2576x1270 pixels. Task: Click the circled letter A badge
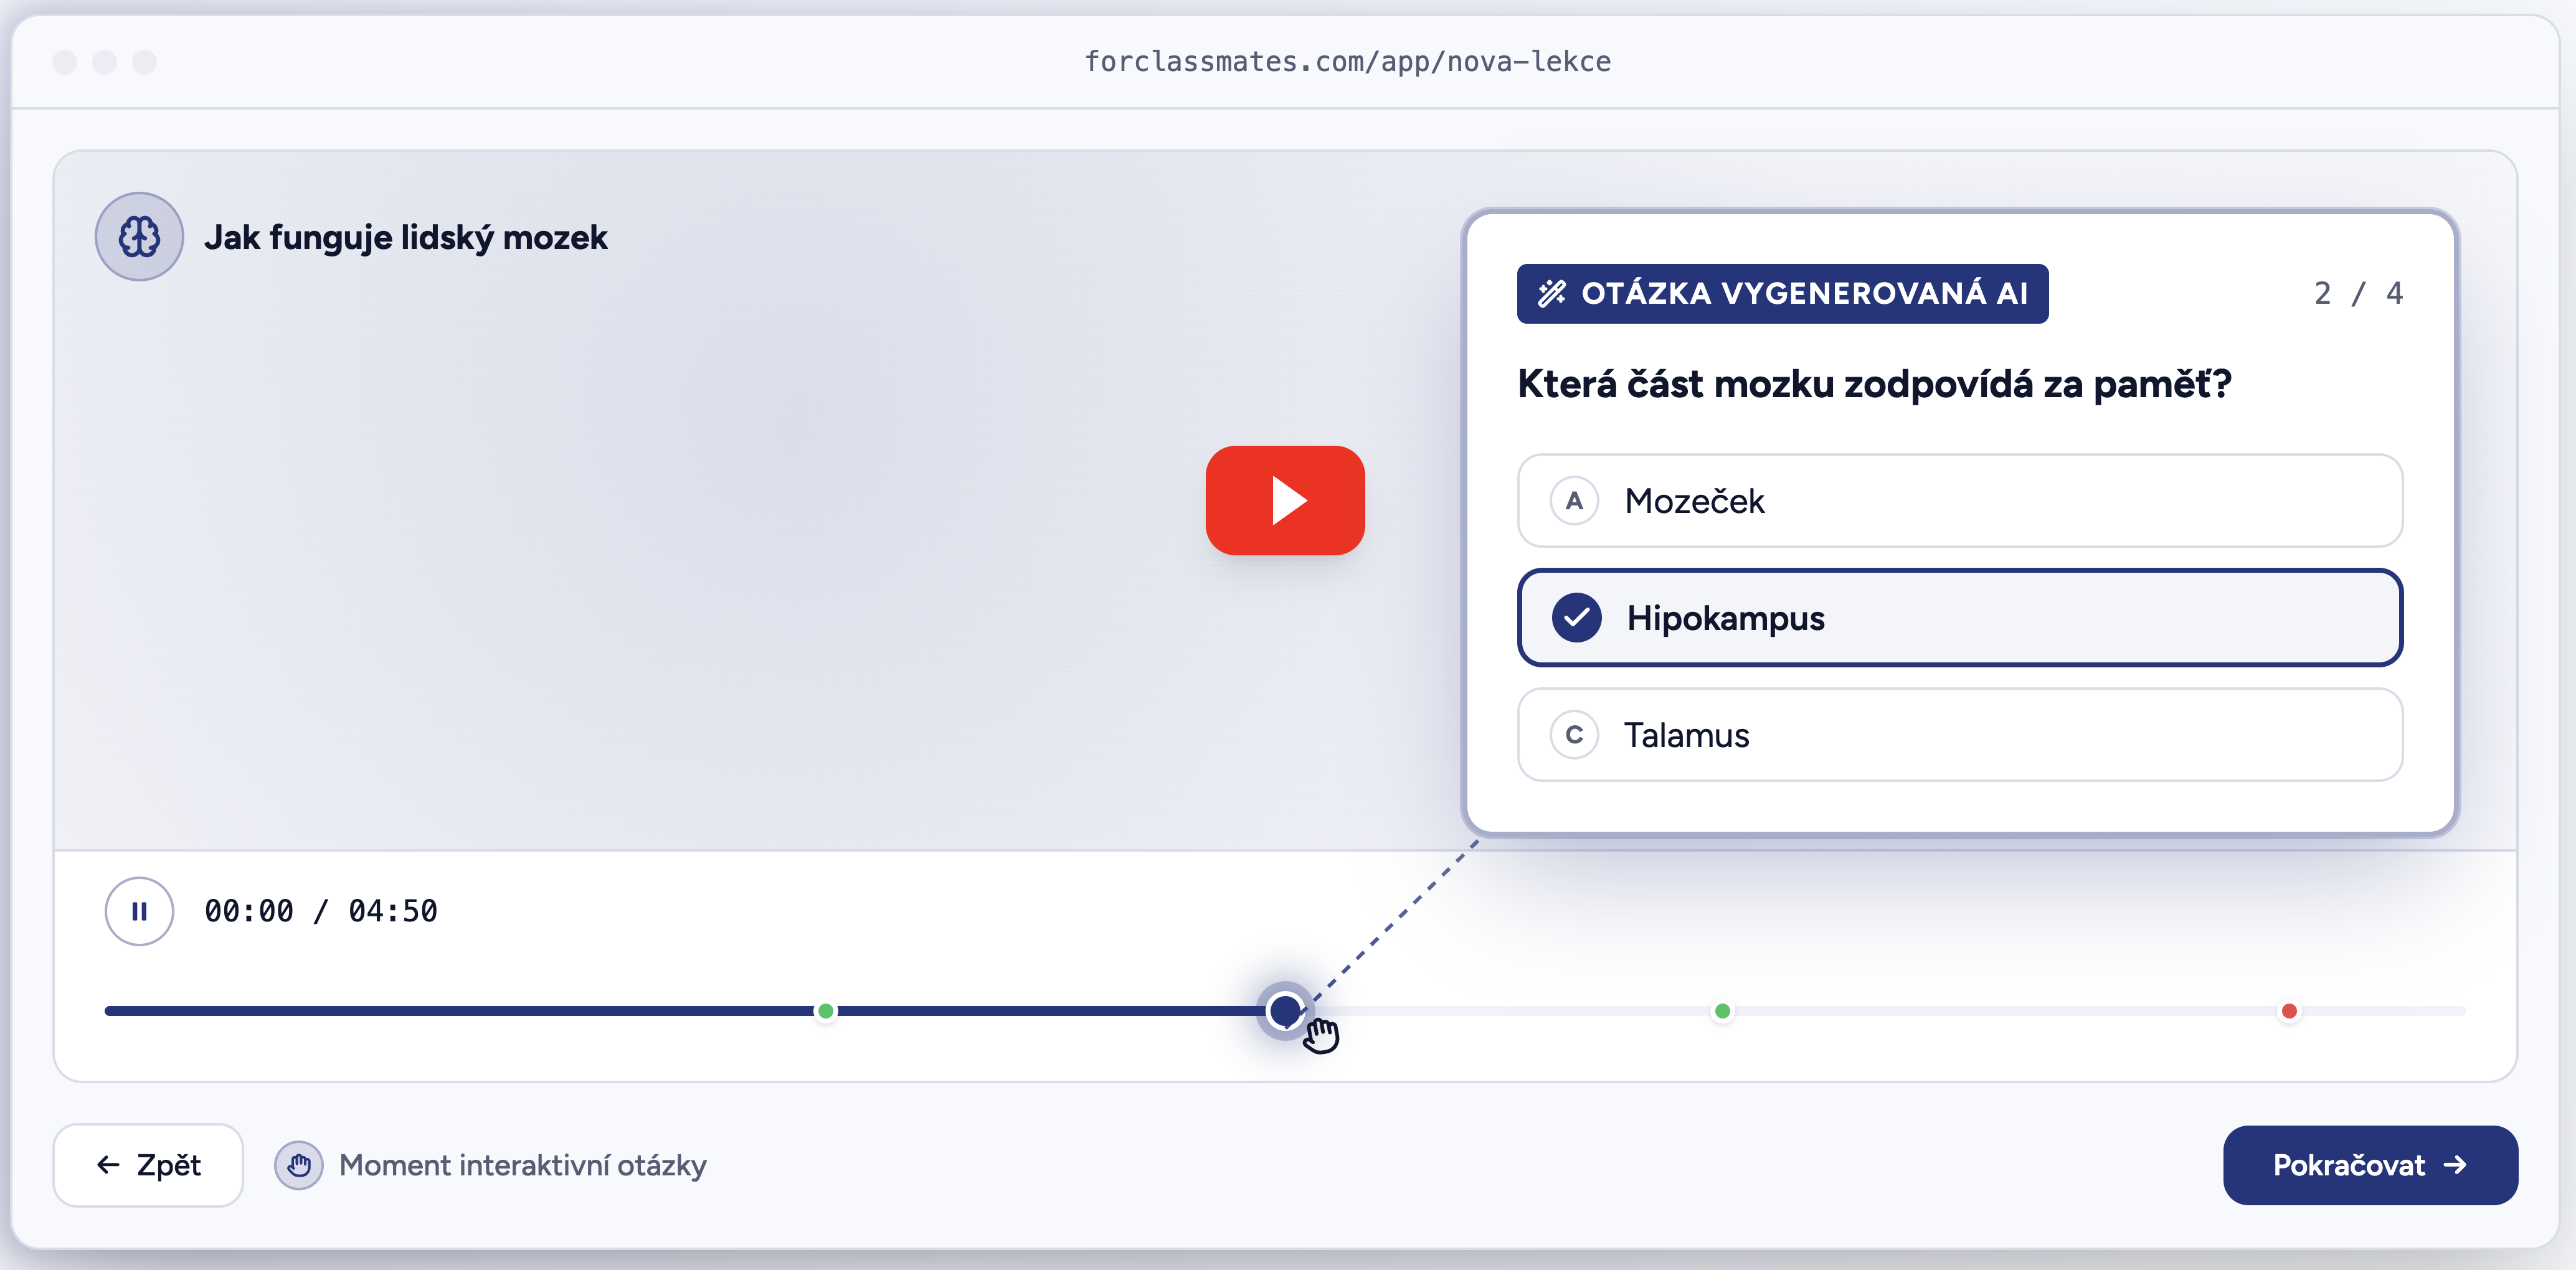click(1575, 501)
